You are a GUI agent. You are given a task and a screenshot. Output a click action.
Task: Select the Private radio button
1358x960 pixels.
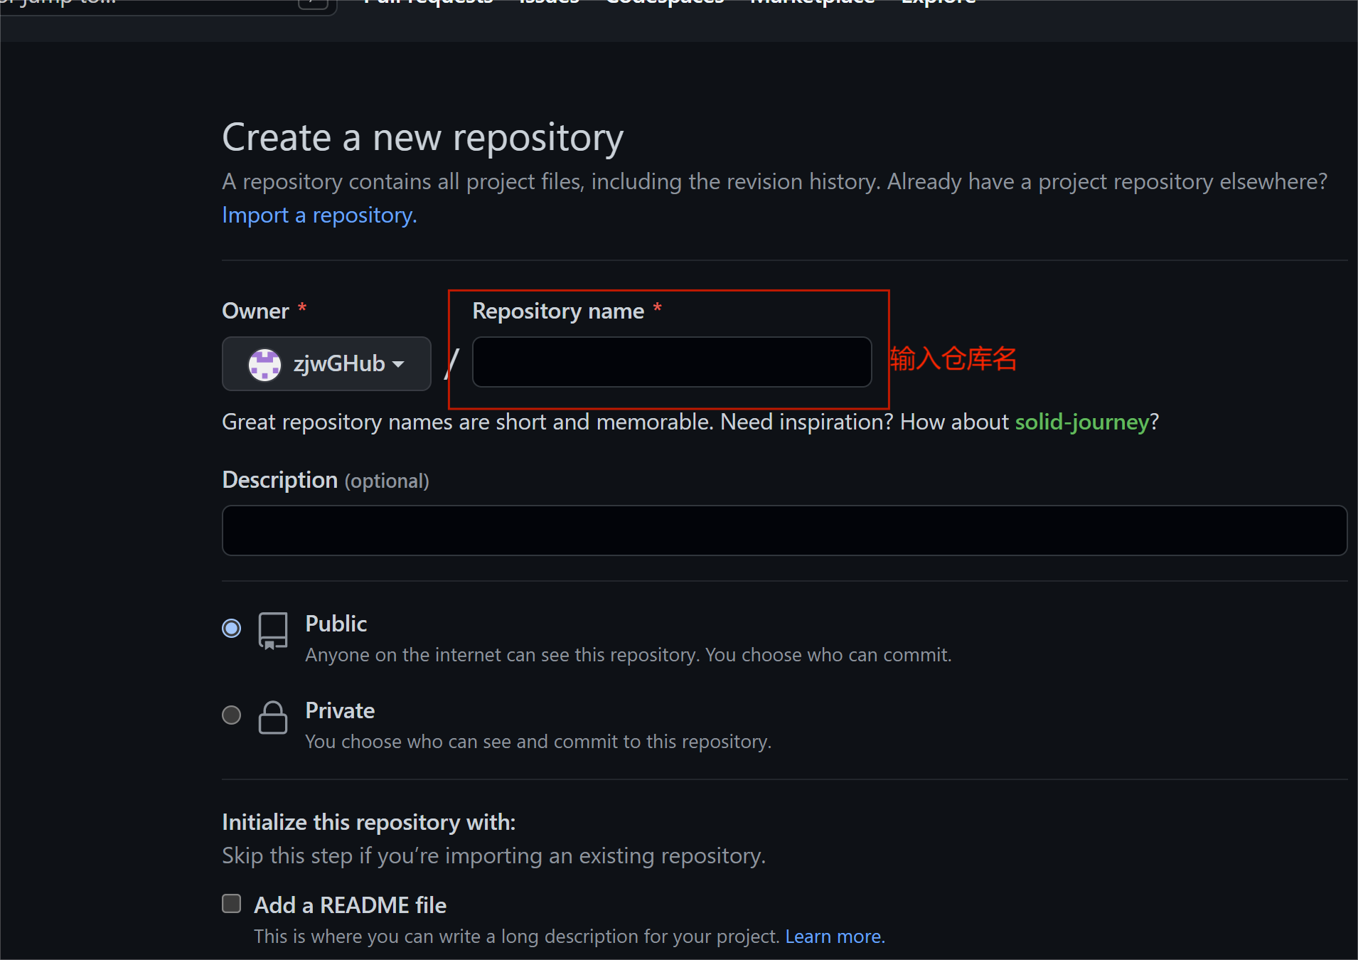pyautogui.click(x=231, y=715)
